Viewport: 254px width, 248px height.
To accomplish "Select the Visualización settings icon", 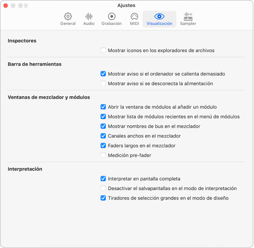I will 159,19.
